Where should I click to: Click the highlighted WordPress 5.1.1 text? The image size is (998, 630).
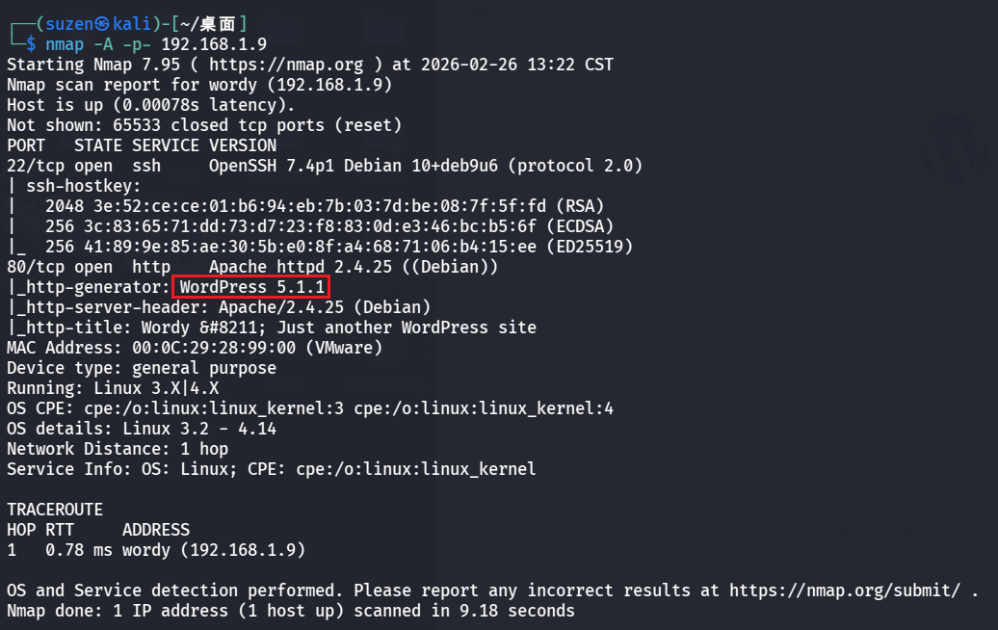(251, 287)
